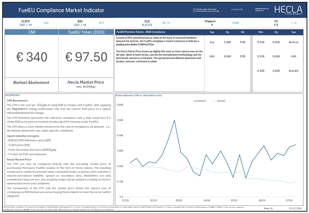Click the Week 30 footer label
309x213 pixels.
(268, 209)
